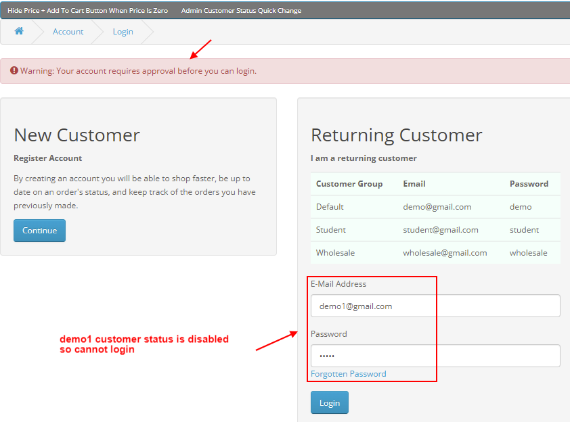
Task: Focus the E-Mail Address input field
Action: (x=435, y=306)
